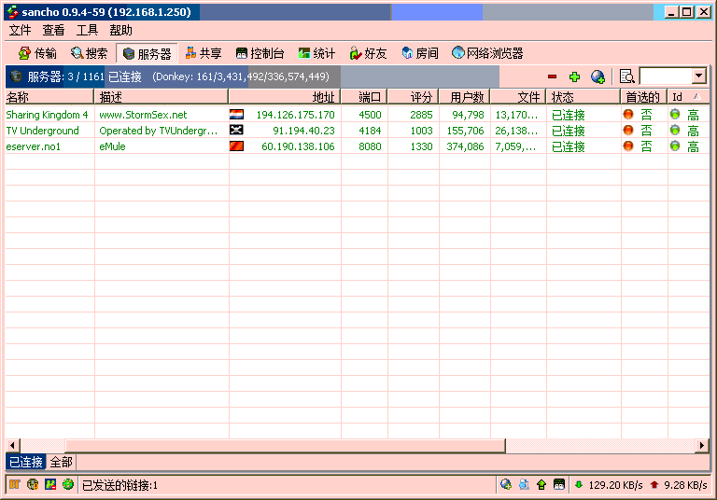Click port 4184 in the TV Underground row
The width and height of the screenshot is (717, 500).
(370, 131)
